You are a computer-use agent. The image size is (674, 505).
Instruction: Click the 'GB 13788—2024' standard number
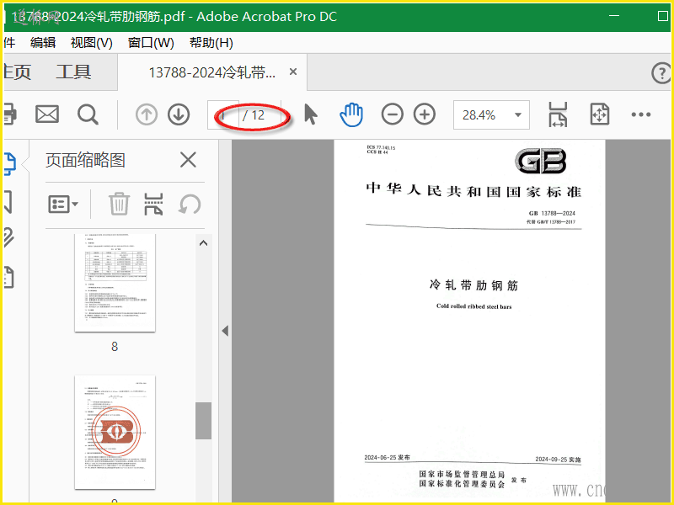tap(552, 213)
